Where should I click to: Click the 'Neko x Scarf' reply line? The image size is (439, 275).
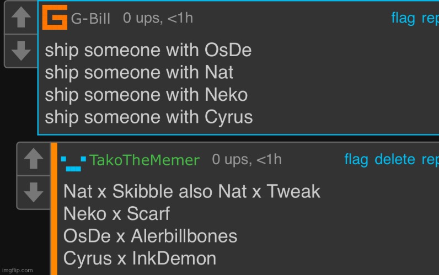[116, 214]
